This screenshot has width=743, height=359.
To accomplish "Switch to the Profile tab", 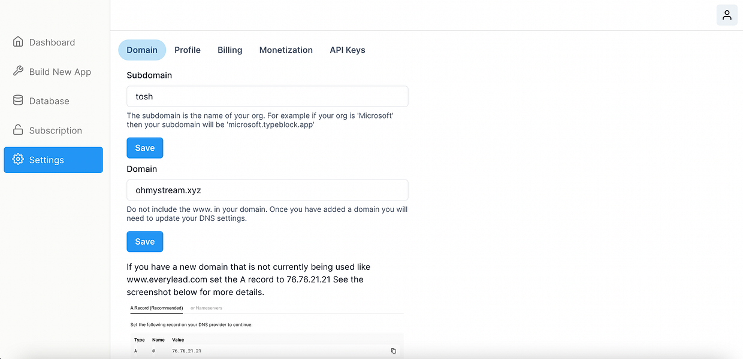I will [188, 50].
